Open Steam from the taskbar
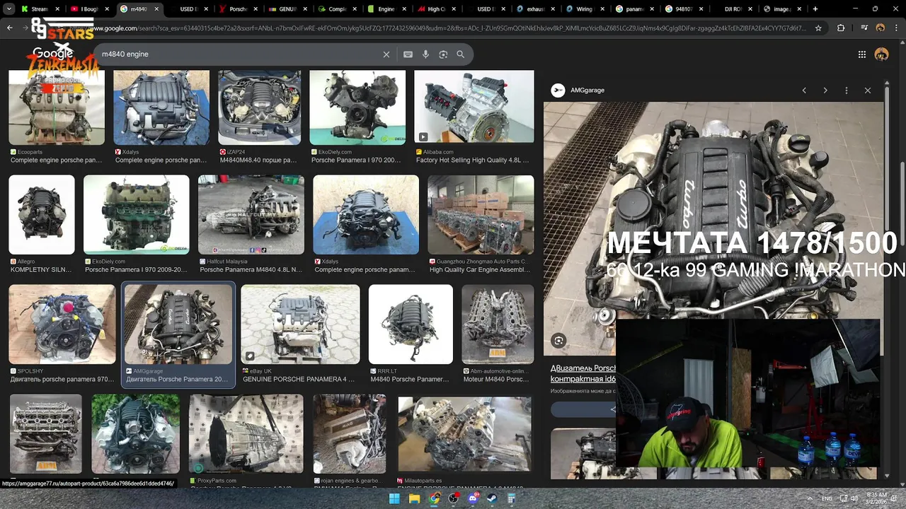This screenshot has width=906, height=509. click(492, 499)
